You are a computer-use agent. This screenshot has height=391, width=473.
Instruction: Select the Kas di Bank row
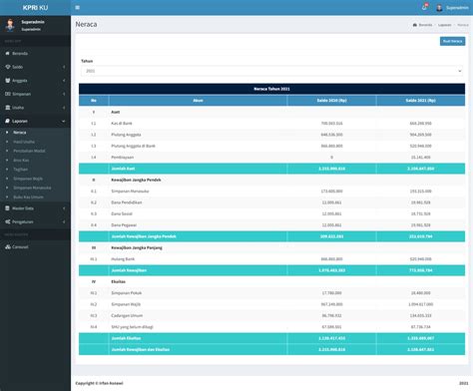[271, 124]
